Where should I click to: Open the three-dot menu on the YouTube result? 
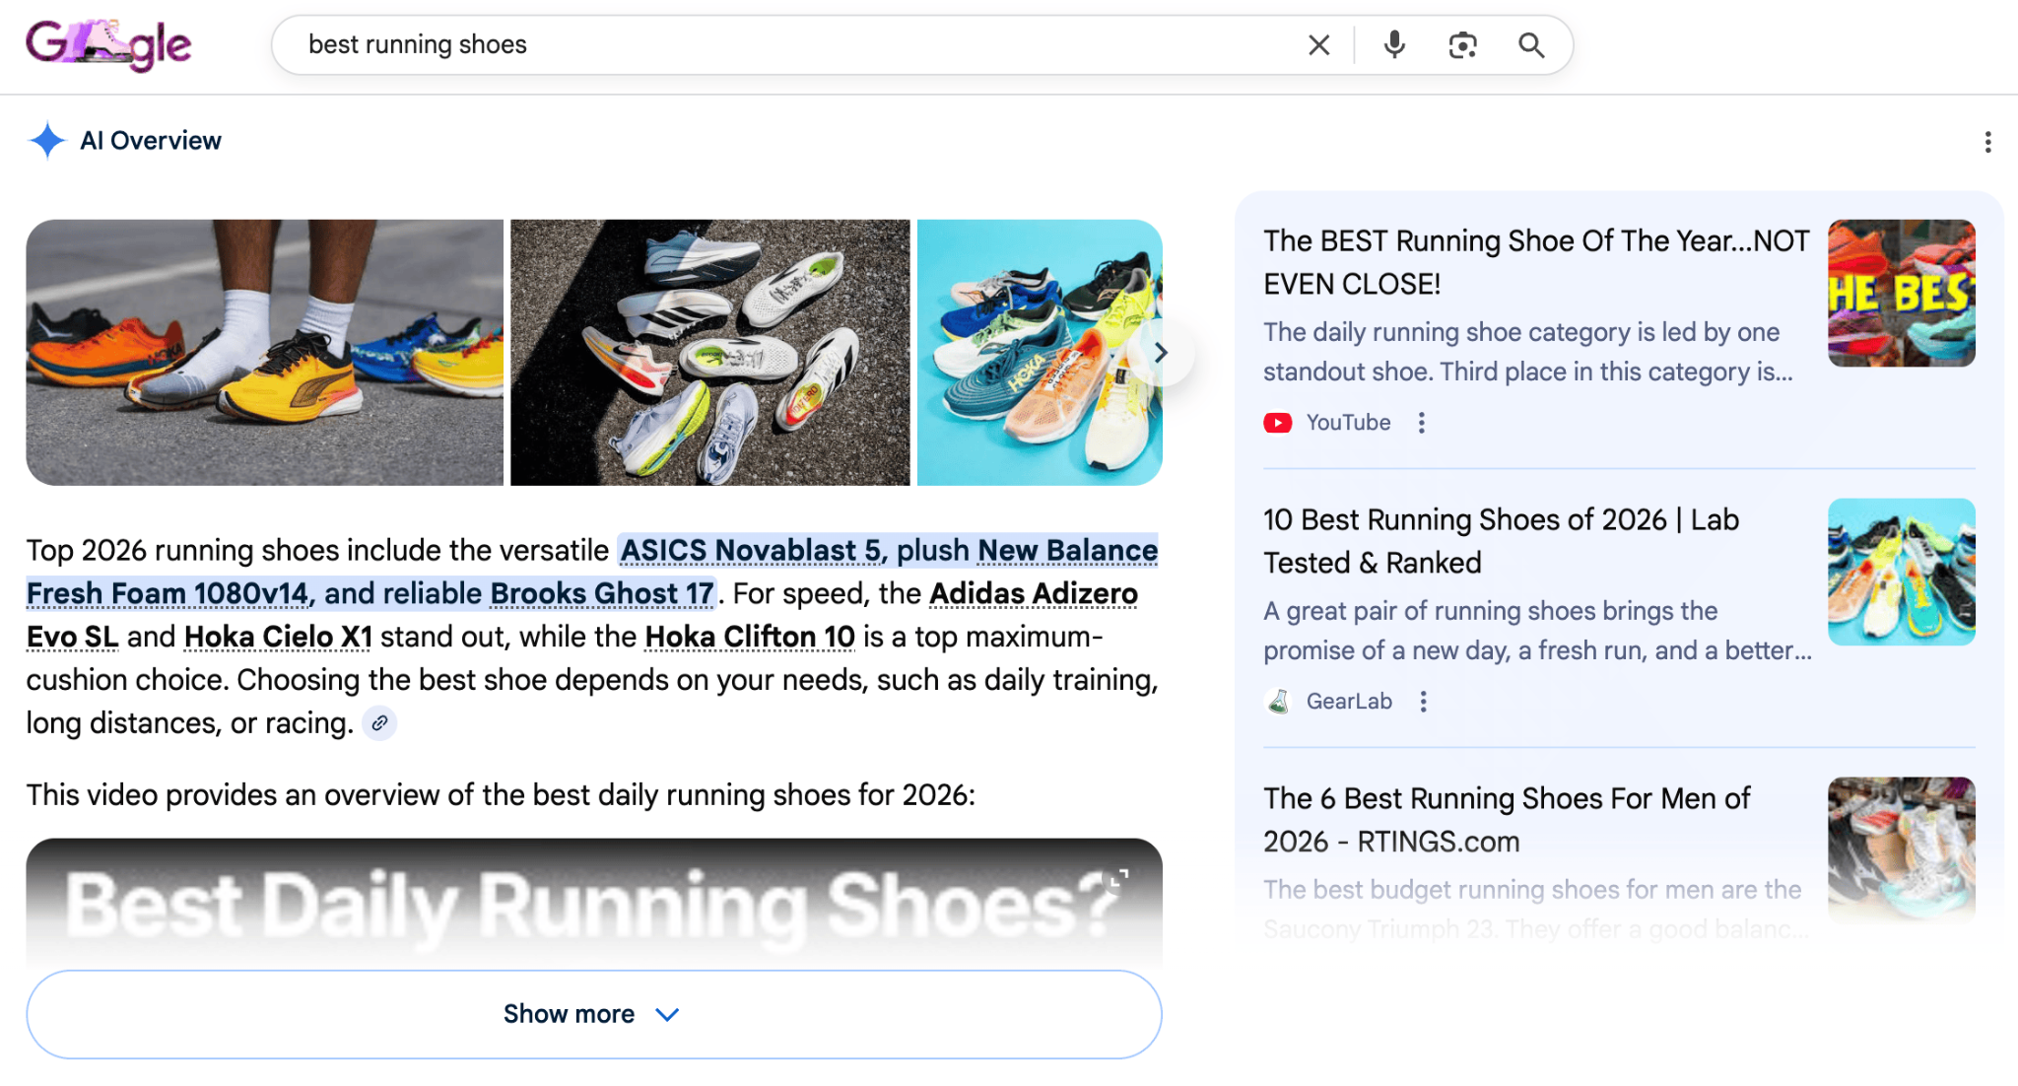tap(1422, 422)
